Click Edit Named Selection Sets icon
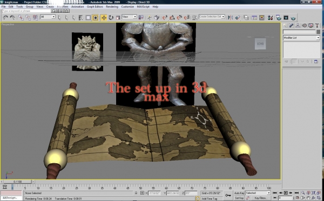 coord(194,18)
